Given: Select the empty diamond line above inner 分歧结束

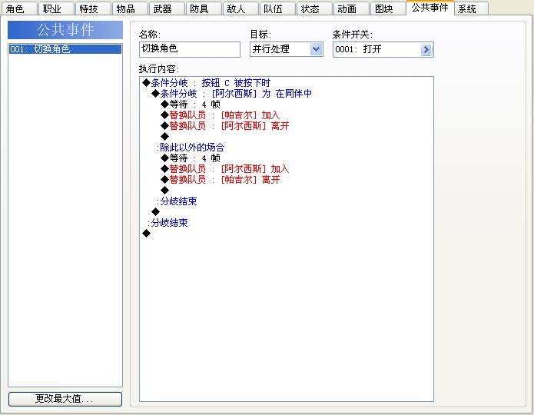Looking at the screenshot, I should pos(165,190).
